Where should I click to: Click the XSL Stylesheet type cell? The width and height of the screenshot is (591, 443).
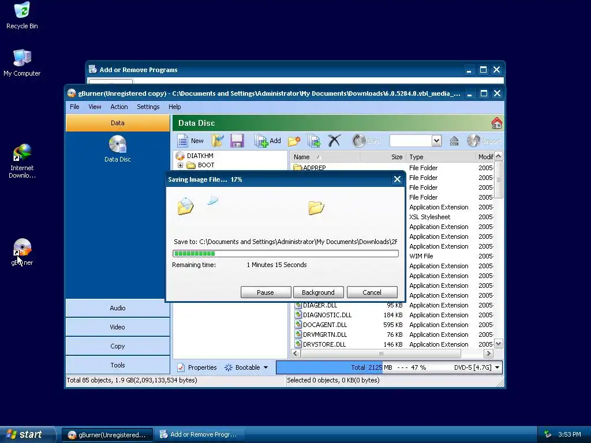coord(429,217)
